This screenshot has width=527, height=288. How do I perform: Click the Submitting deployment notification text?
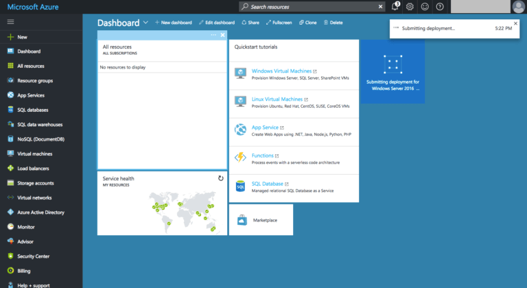point(428,29)
